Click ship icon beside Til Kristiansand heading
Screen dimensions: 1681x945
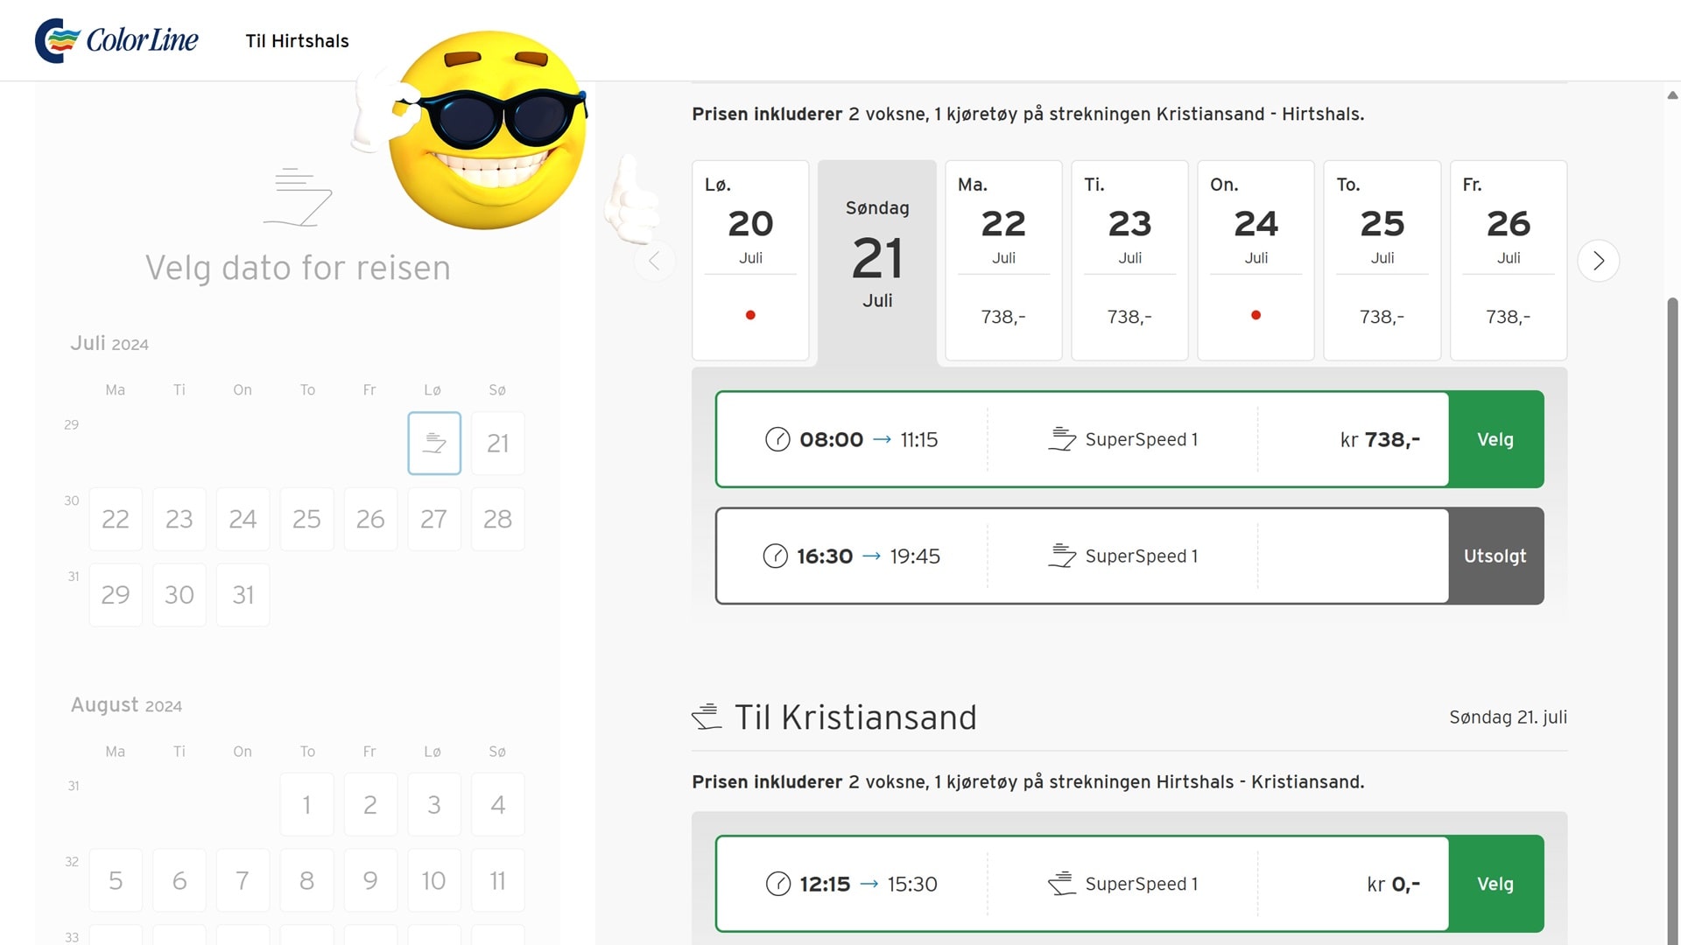[707, 717]
